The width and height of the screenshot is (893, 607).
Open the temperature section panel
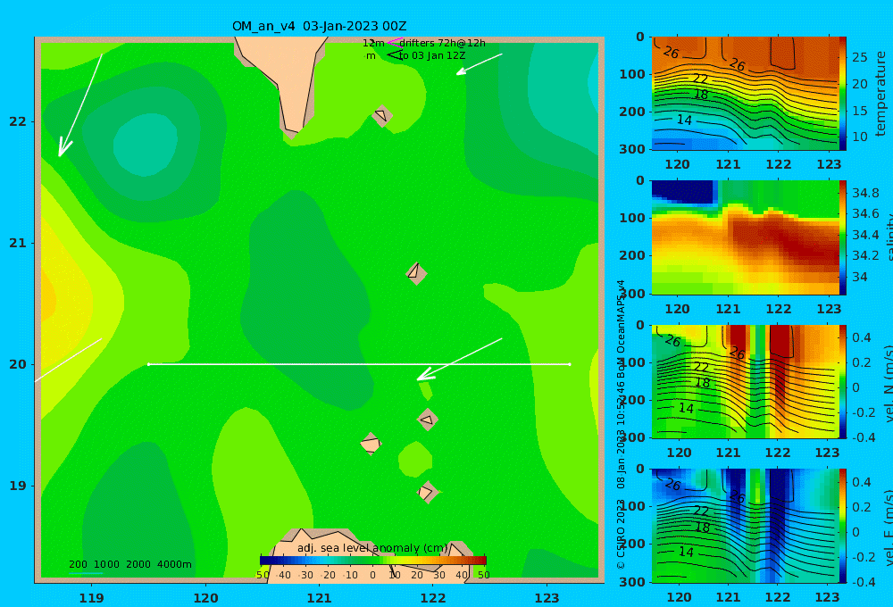(745, 94)
